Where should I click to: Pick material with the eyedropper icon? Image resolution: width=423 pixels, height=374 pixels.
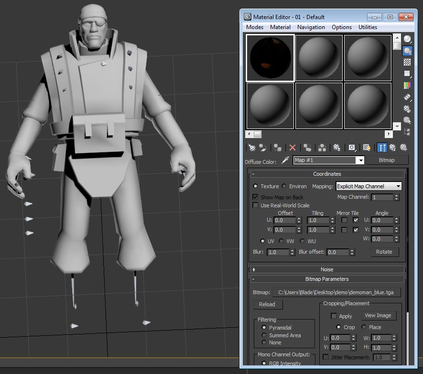point(285,160)
